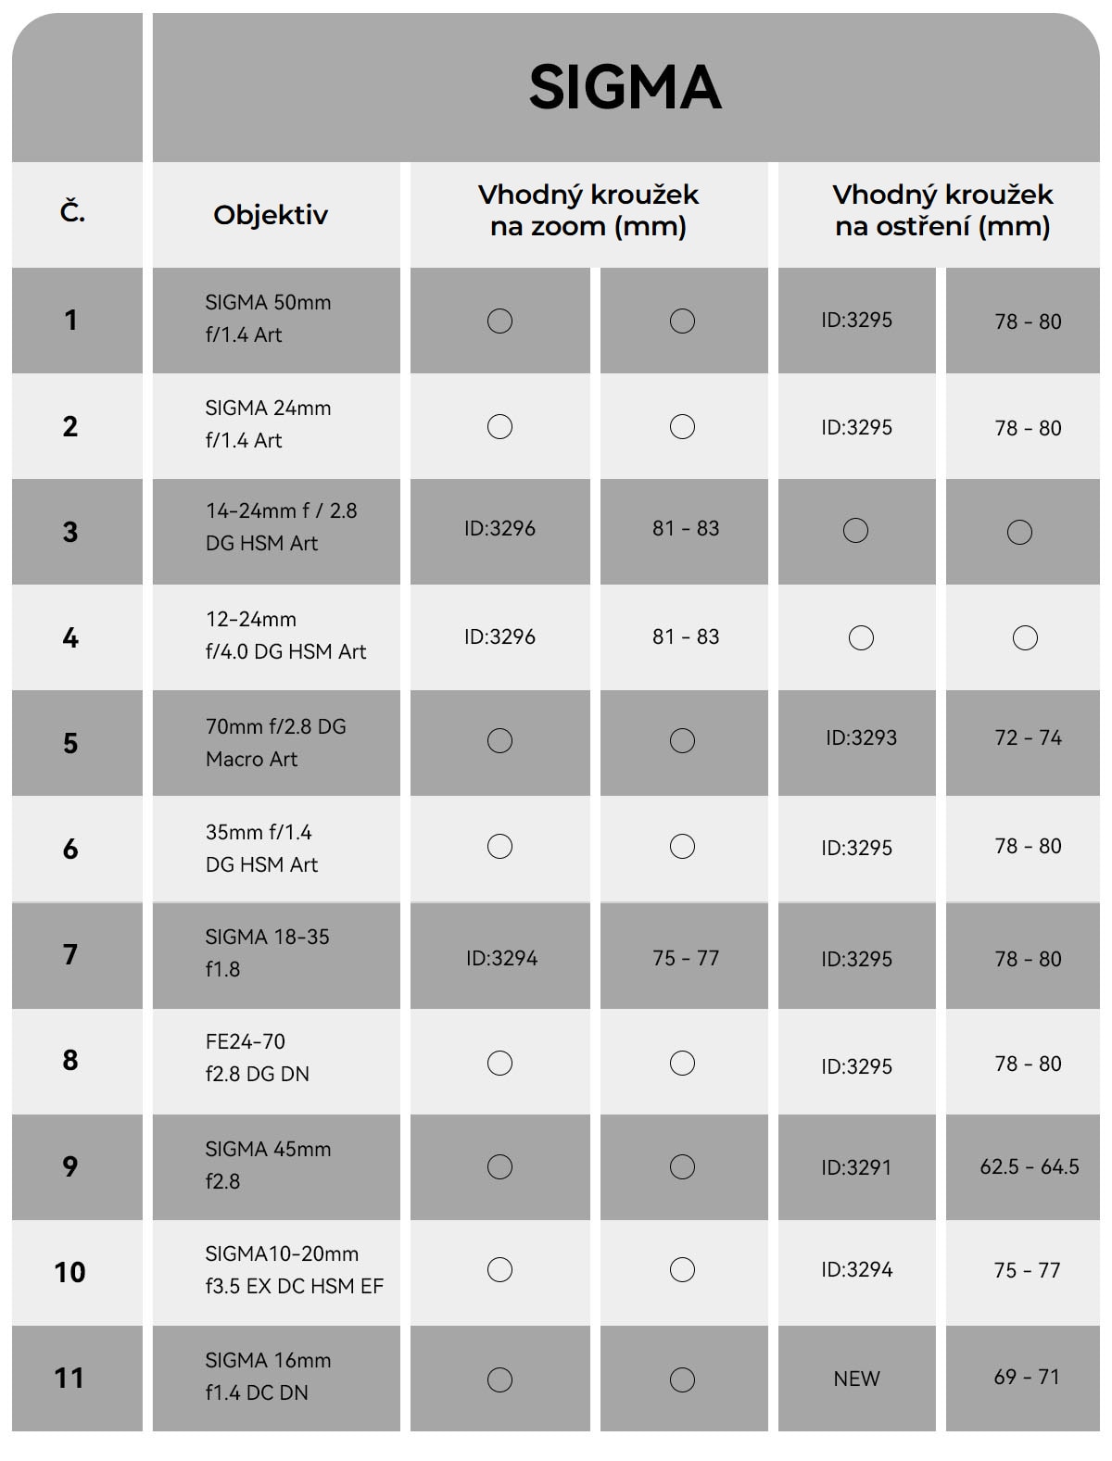Screen dimensions: 1112x1461
Task: Select ID:3294 zoom cell for SIGMA 18-35
Action: pyautogui.click(x=500, y=956)
